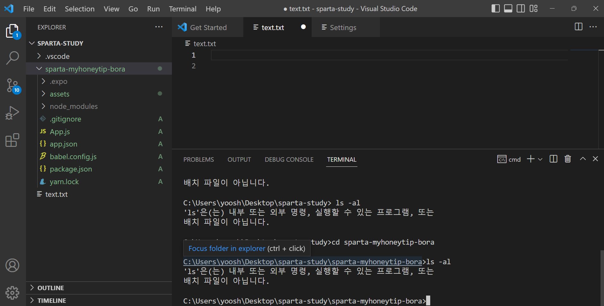Viewport: 604px width, 306px height.
Task: Open the Help menu
Action: [213, 9]
